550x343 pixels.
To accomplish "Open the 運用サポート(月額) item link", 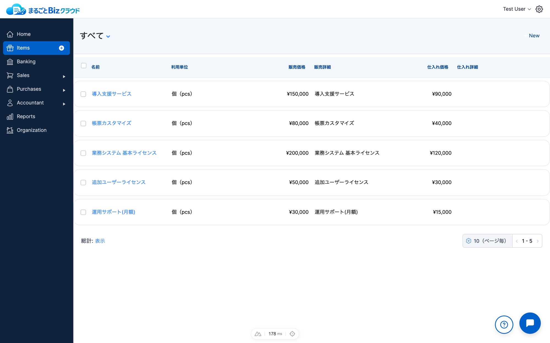I will click(x=113, y=212).
